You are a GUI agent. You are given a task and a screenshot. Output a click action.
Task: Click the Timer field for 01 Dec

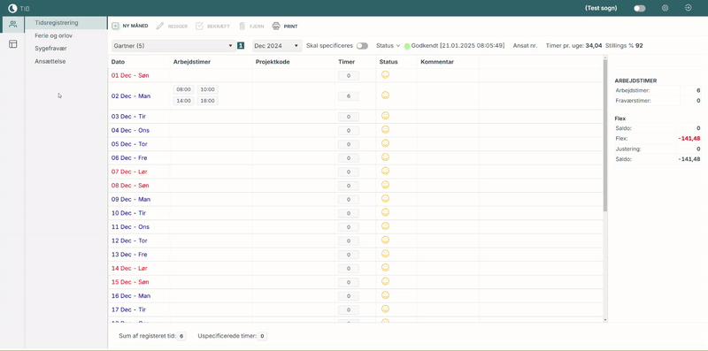pos(349,76)
